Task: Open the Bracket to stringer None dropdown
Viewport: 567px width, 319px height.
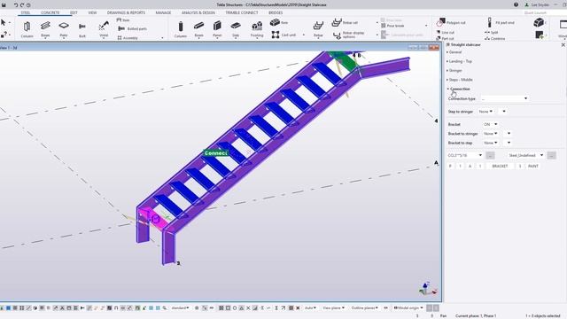Action: (x=490, y=134)
